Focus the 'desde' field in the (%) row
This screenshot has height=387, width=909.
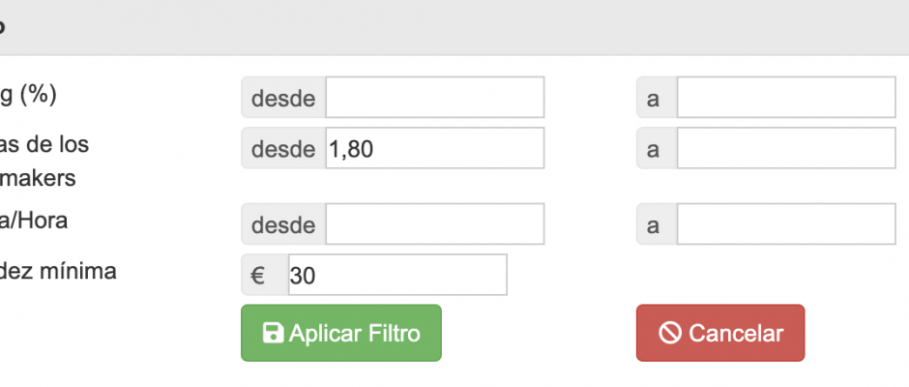coord(435,98)
